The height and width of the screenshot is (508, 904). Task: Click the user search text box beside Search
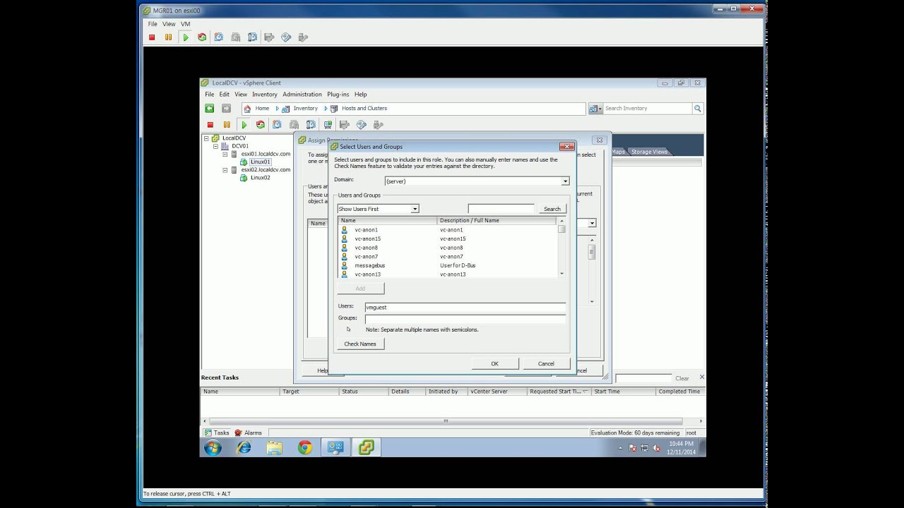pyautogui.click(x=501, y=209)
